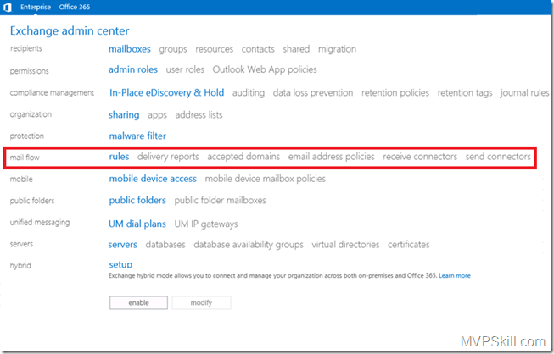Open Outlook Web App policies

(x=265, y=70)
